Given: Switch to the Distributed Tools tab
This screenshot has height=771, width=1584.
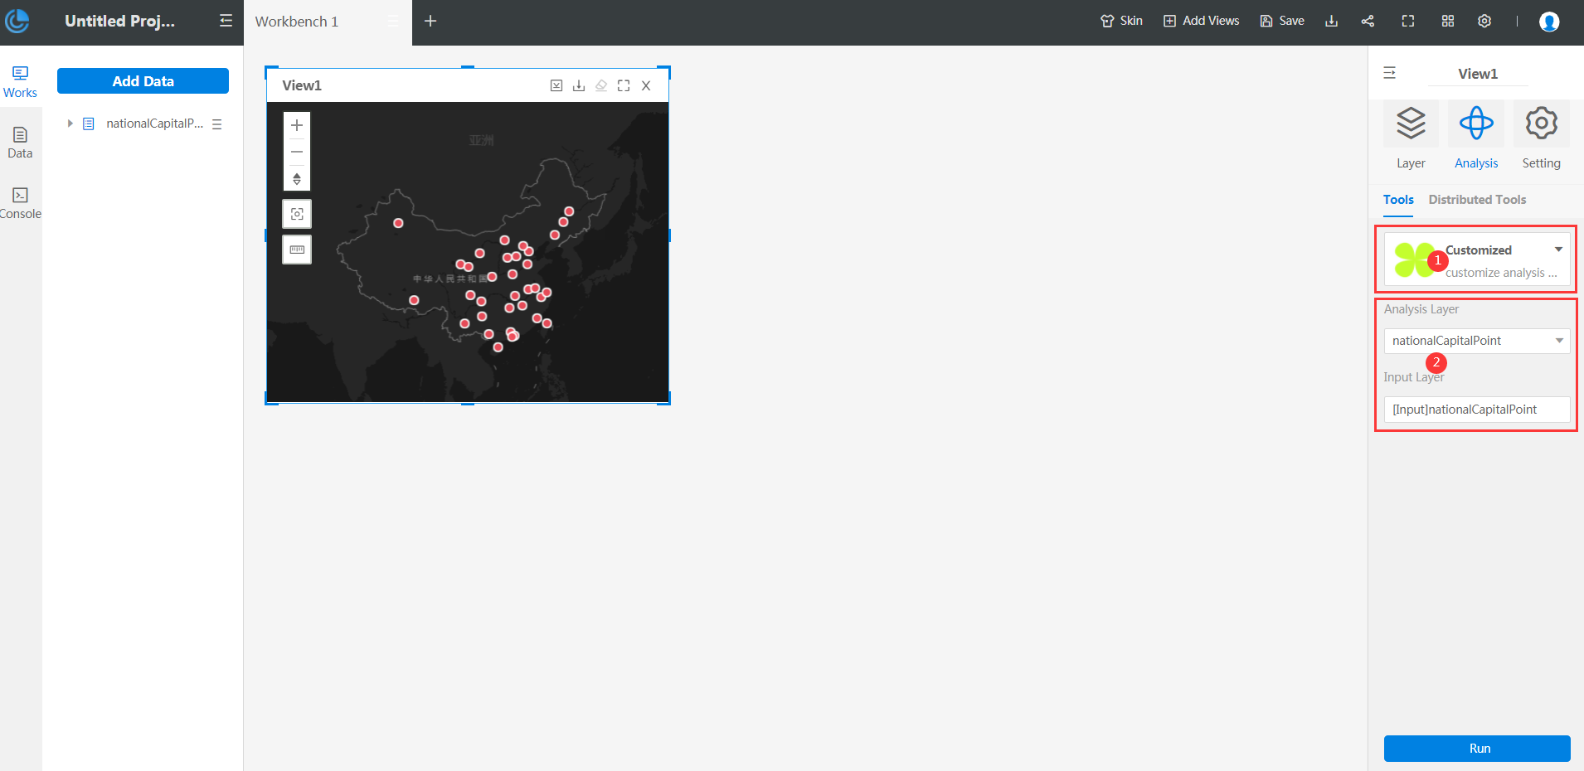Looking at the screenshot, I should tap(1477, 200).
